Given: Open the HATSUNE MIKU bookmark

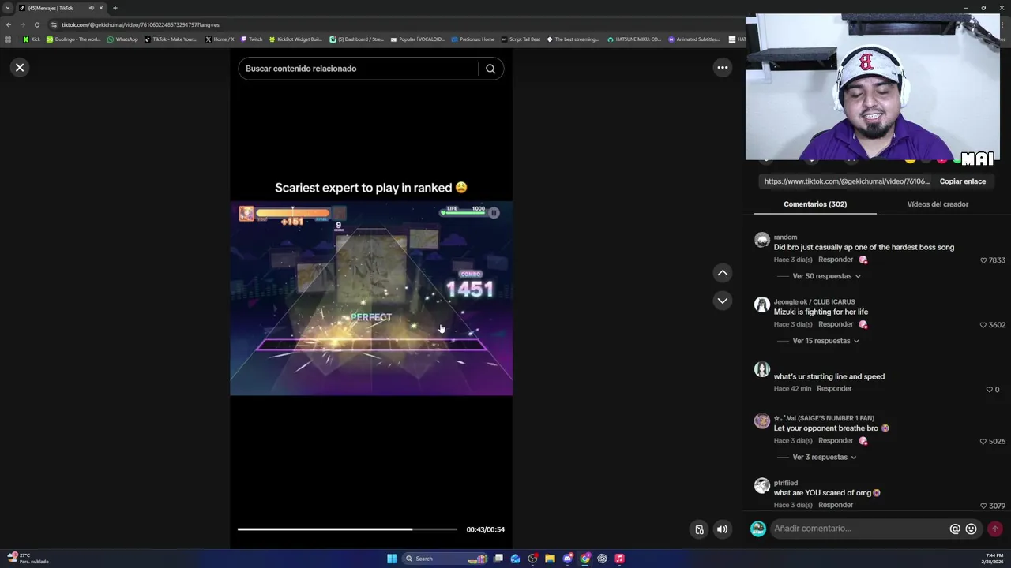Looking at the screenshot, I should click(634, 39).
